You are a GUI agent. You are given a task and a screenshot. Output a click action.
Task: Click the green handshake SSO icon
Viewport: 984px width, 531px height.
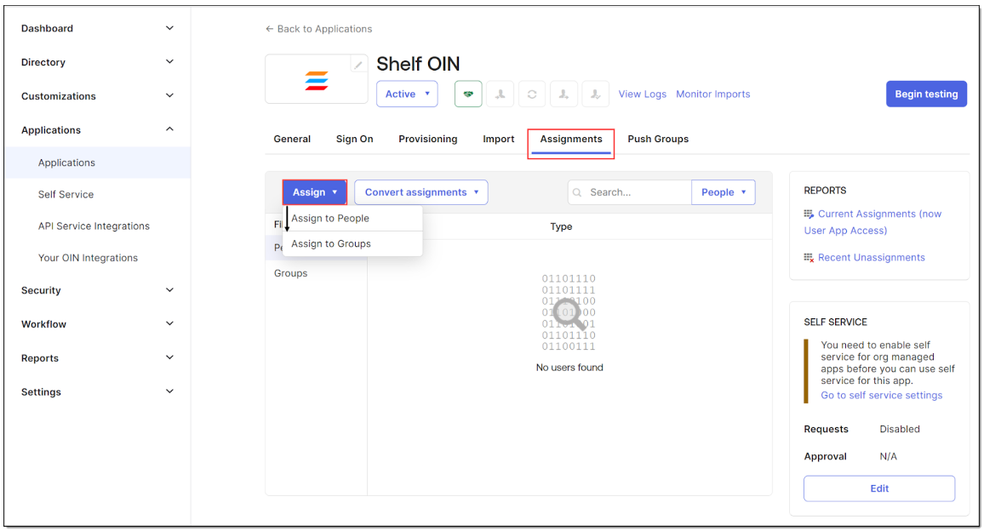click(468, 94)
